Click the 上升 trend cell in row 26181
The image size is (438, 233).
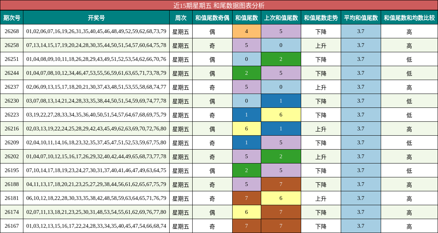(321, 198)
